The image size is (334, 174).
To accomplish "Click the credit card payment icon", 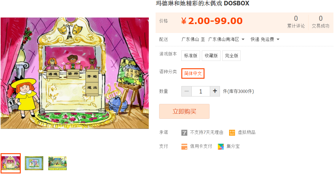I will click(x=184, y=147).
